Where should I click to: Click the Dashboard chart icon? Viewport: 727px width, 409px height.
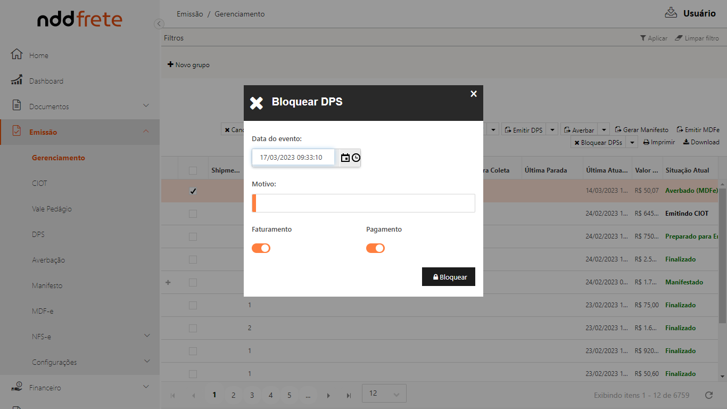point(16,80)
